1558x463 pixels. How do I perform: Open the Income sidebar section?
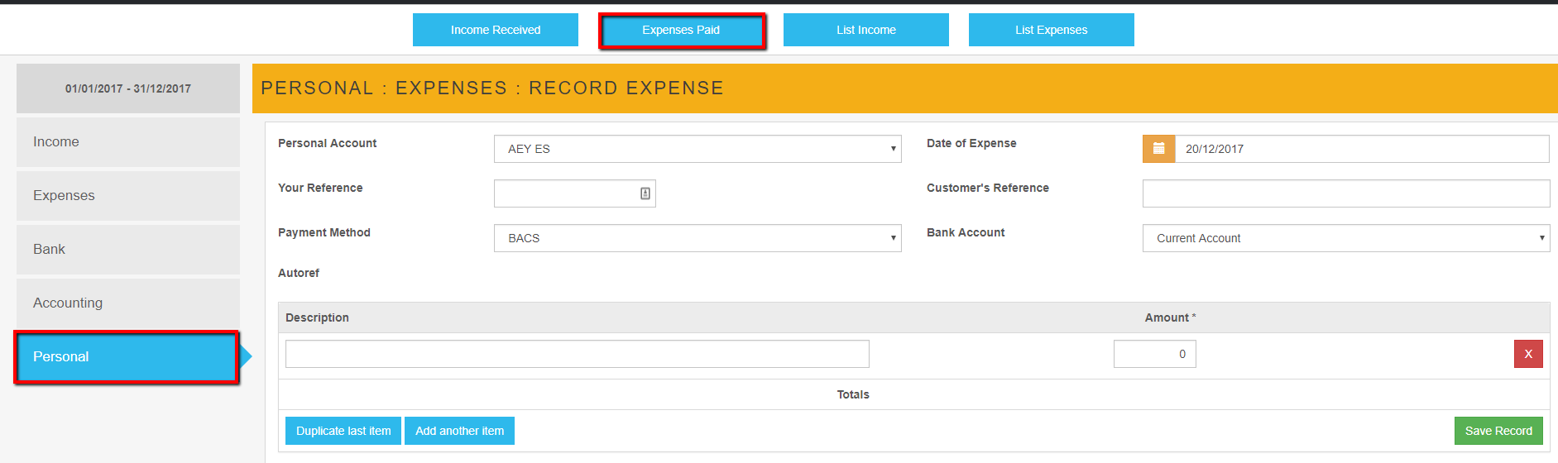coord(128,142)
